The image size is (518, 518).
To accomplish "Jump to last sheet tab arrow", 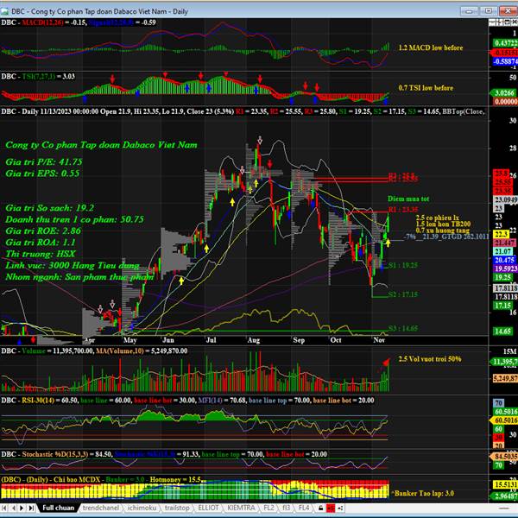I will coord(31,508).
